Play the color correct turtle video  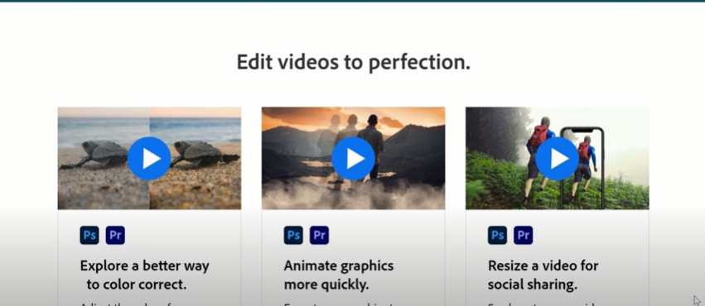coord(149,159)
